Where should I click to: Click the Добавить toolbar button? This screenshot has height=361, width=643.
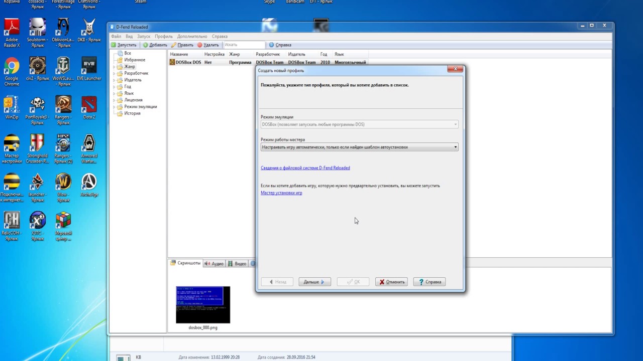click(x=155, y=45)
